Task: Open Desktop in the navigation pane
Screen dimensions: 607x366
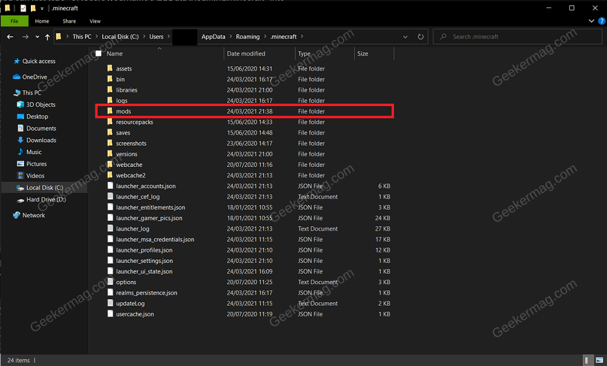Action: click(37, 117)
